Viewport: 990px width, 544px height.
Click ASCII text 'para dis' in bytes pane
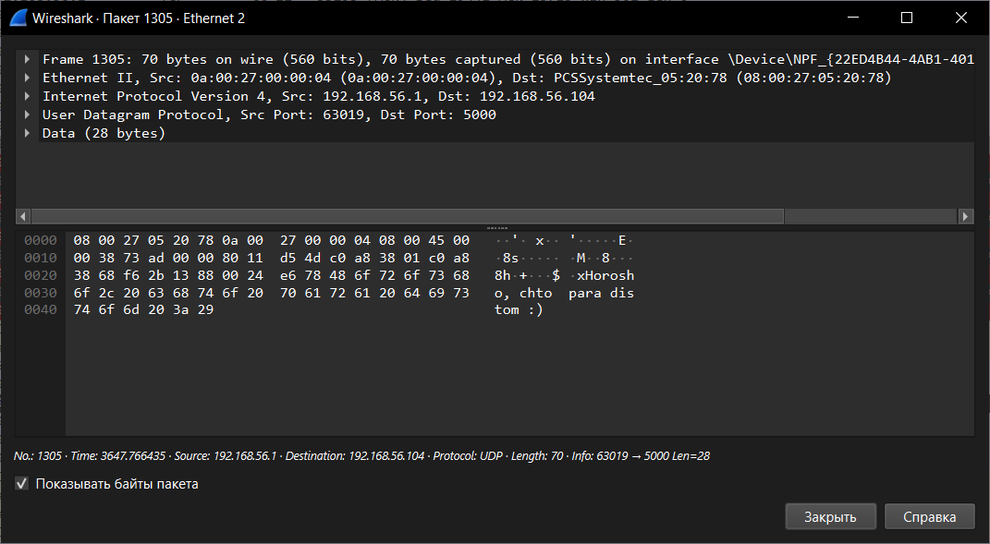601,294
